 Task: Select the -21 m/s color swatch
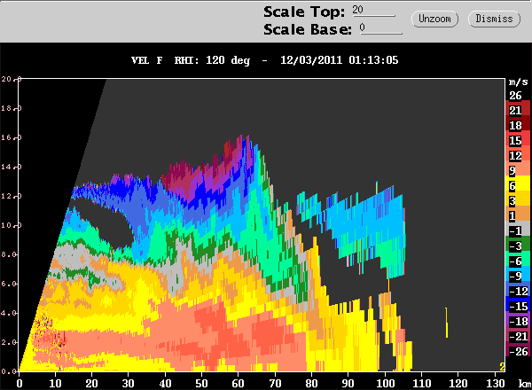coord(518,333)
